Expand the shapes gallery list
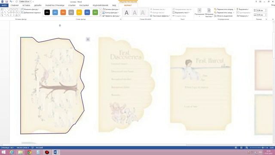 pyautogui.click(x=19, y=15)
